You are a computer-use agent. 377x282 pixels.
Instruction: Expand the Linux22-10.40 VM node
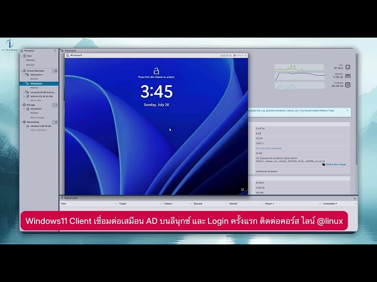[x=24, y=92]
